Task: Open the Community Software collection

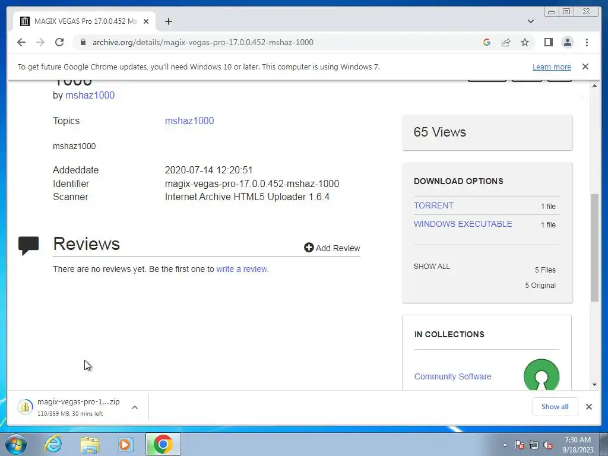Action: 452,376
